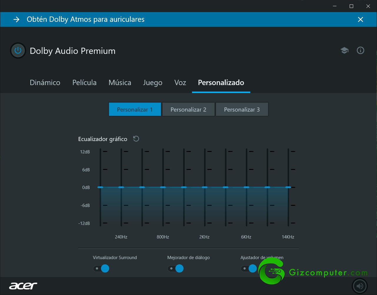
Task: Click the 14KHz frequency label
Action: coord(288,237)
